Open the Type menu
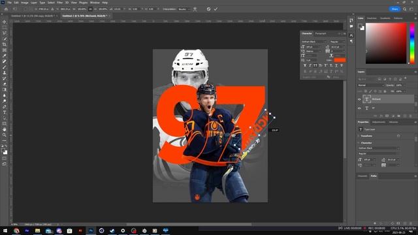 [42, 3]
